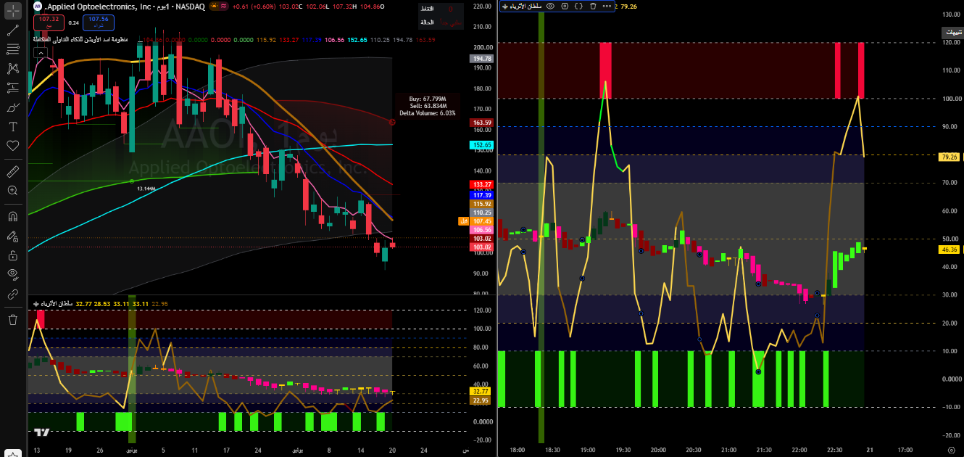Click the 46.36 yellow value label
The width and height of the screenshot is (964, 457).
pyautogui.click(x=949, y=250)
